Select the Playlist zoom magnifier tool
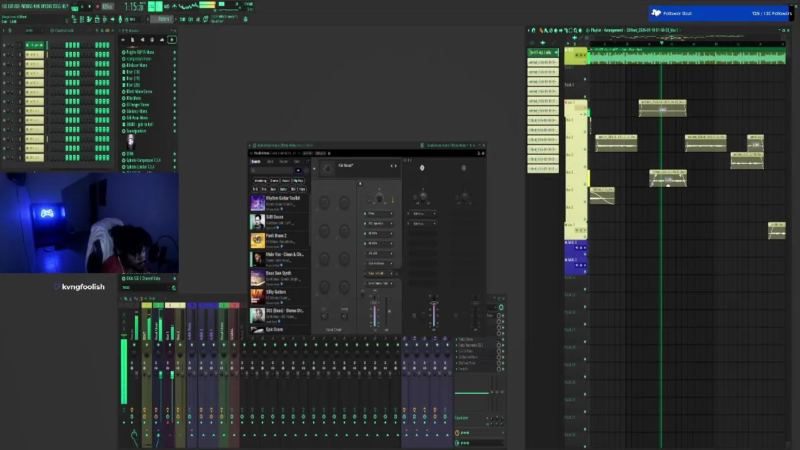800x450 pixels. tap(576, 30)
